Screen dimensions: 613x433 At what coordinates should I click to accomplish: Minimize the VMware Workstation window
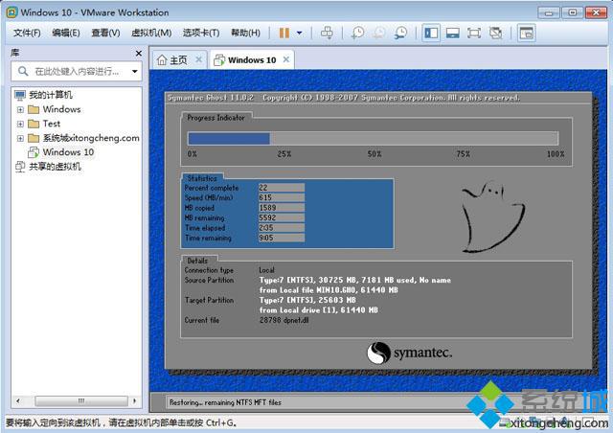[x=549, y=12]
